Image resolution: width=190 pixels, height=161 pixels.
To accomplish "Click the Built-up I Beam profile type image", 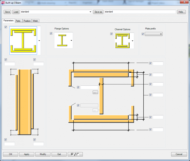I will pyautogui.click(x=23, y=40).
